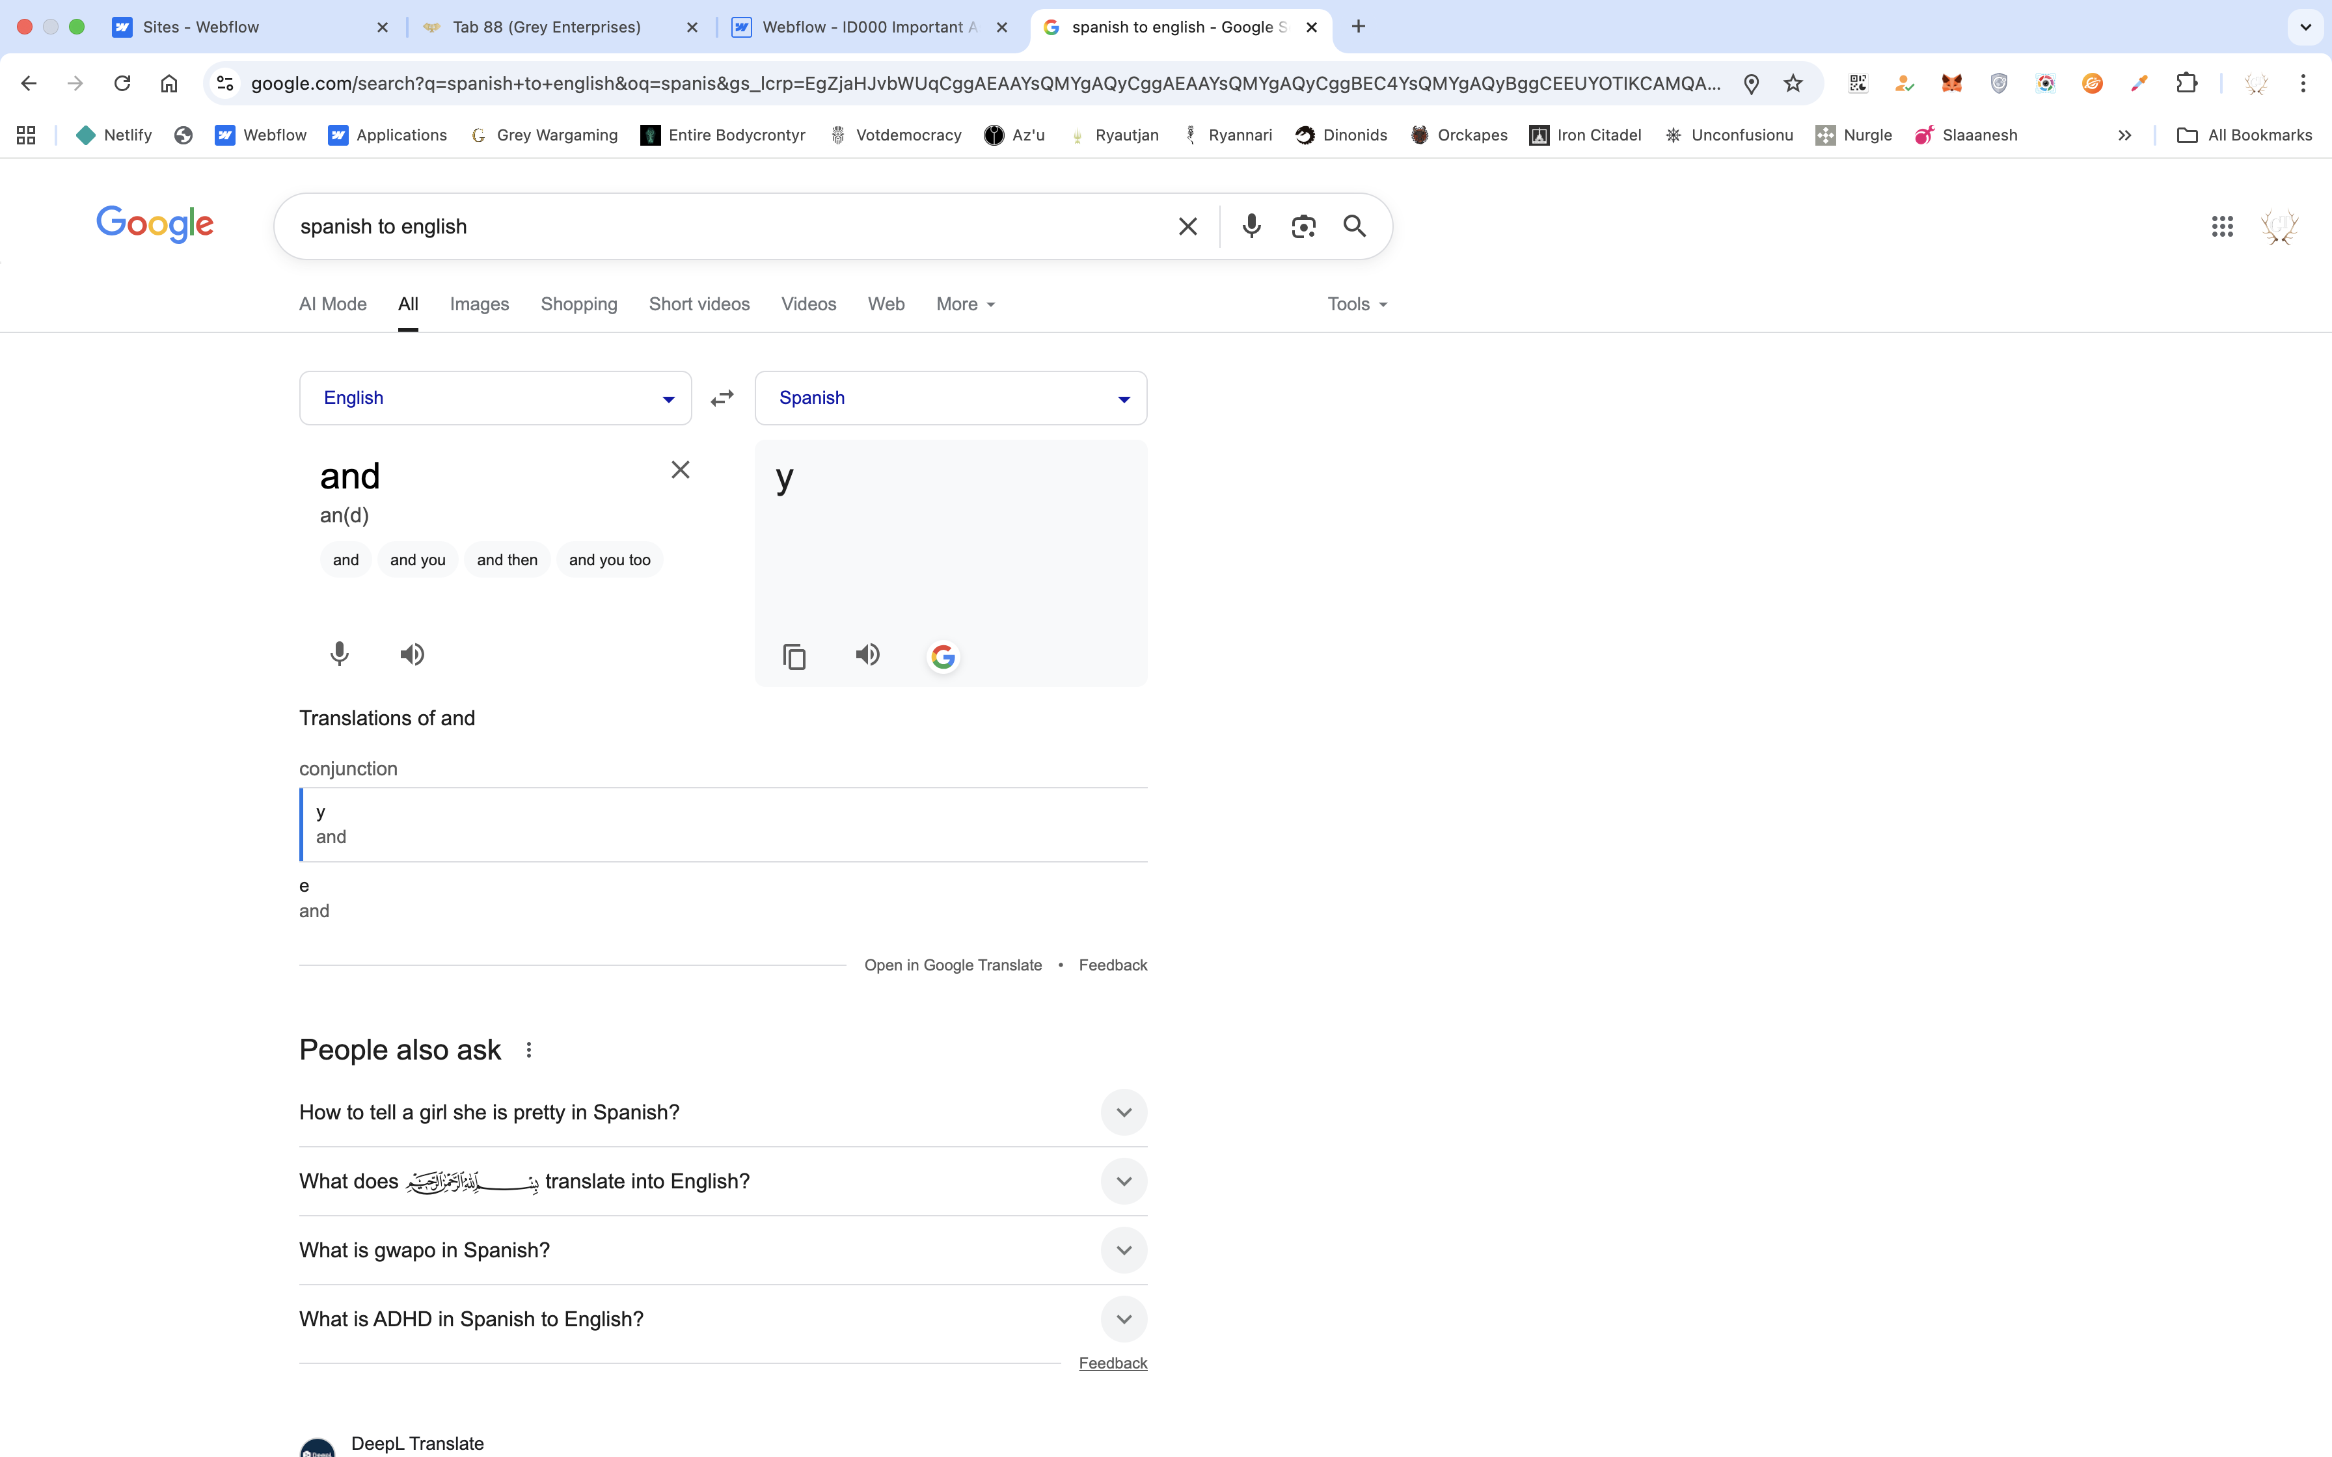Switch to the Images tab

click(x=479, y=304)
